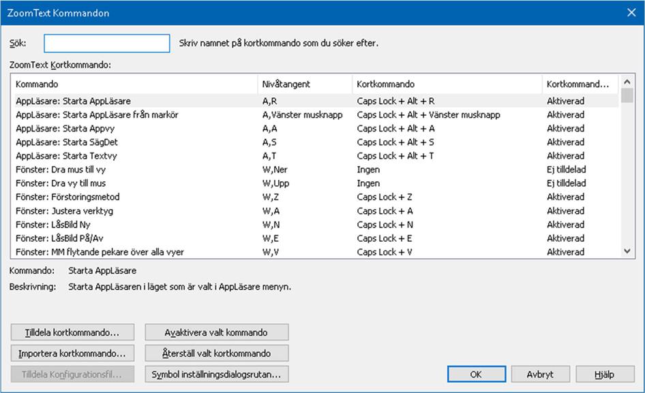645x393 pixels.
Task: Click the list's vertical scrollbar thumb
Action: coord(627,95)
